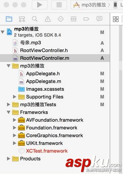Show the Issue navigator warning icon
The height and width of the screenshot is (174, 123).
click(48, 19)
